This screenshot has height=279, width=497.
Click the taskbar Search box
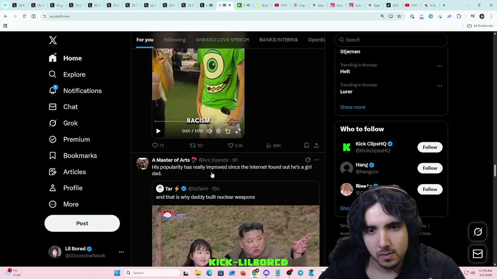tap(151, 273)
